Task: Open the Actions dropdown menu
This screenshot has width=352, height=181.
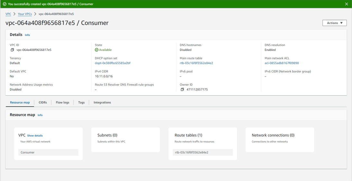Action: click(x=334, y=23)
